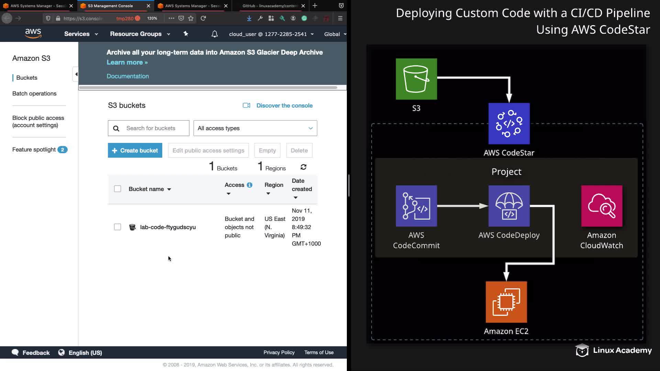Open the All access types dropdown

255,128
